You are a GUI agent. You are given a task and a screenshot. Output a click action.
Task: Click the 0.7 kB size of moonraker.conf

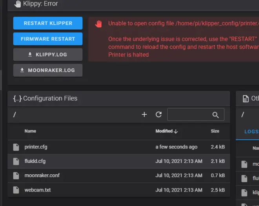[x=218, y=175]
